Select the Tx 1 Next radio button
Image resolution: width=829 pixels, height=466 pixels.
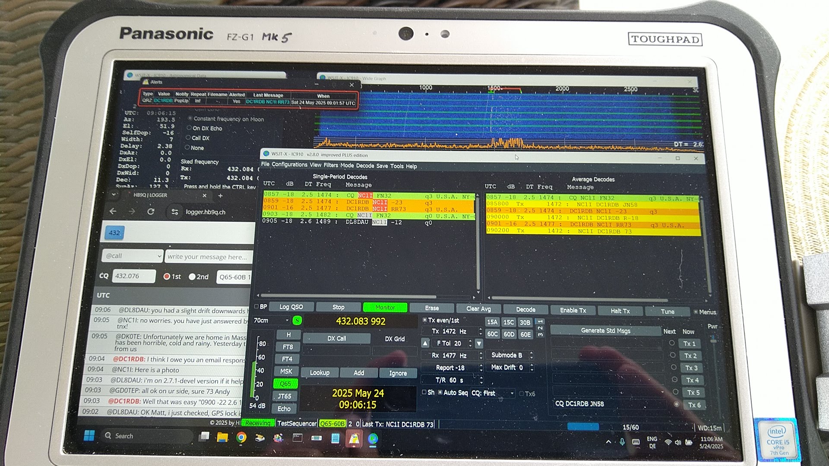pyautogui.click(x=672, y=343)
